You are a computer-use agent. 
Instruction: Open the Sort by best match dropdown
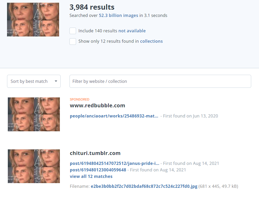point(34,81)
